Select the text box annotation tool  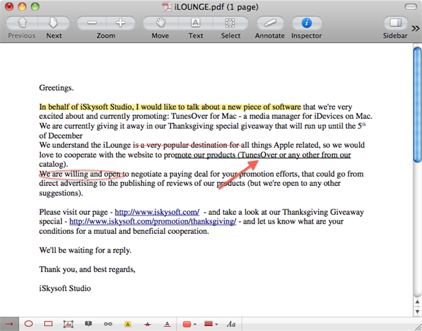pos(68,324)
